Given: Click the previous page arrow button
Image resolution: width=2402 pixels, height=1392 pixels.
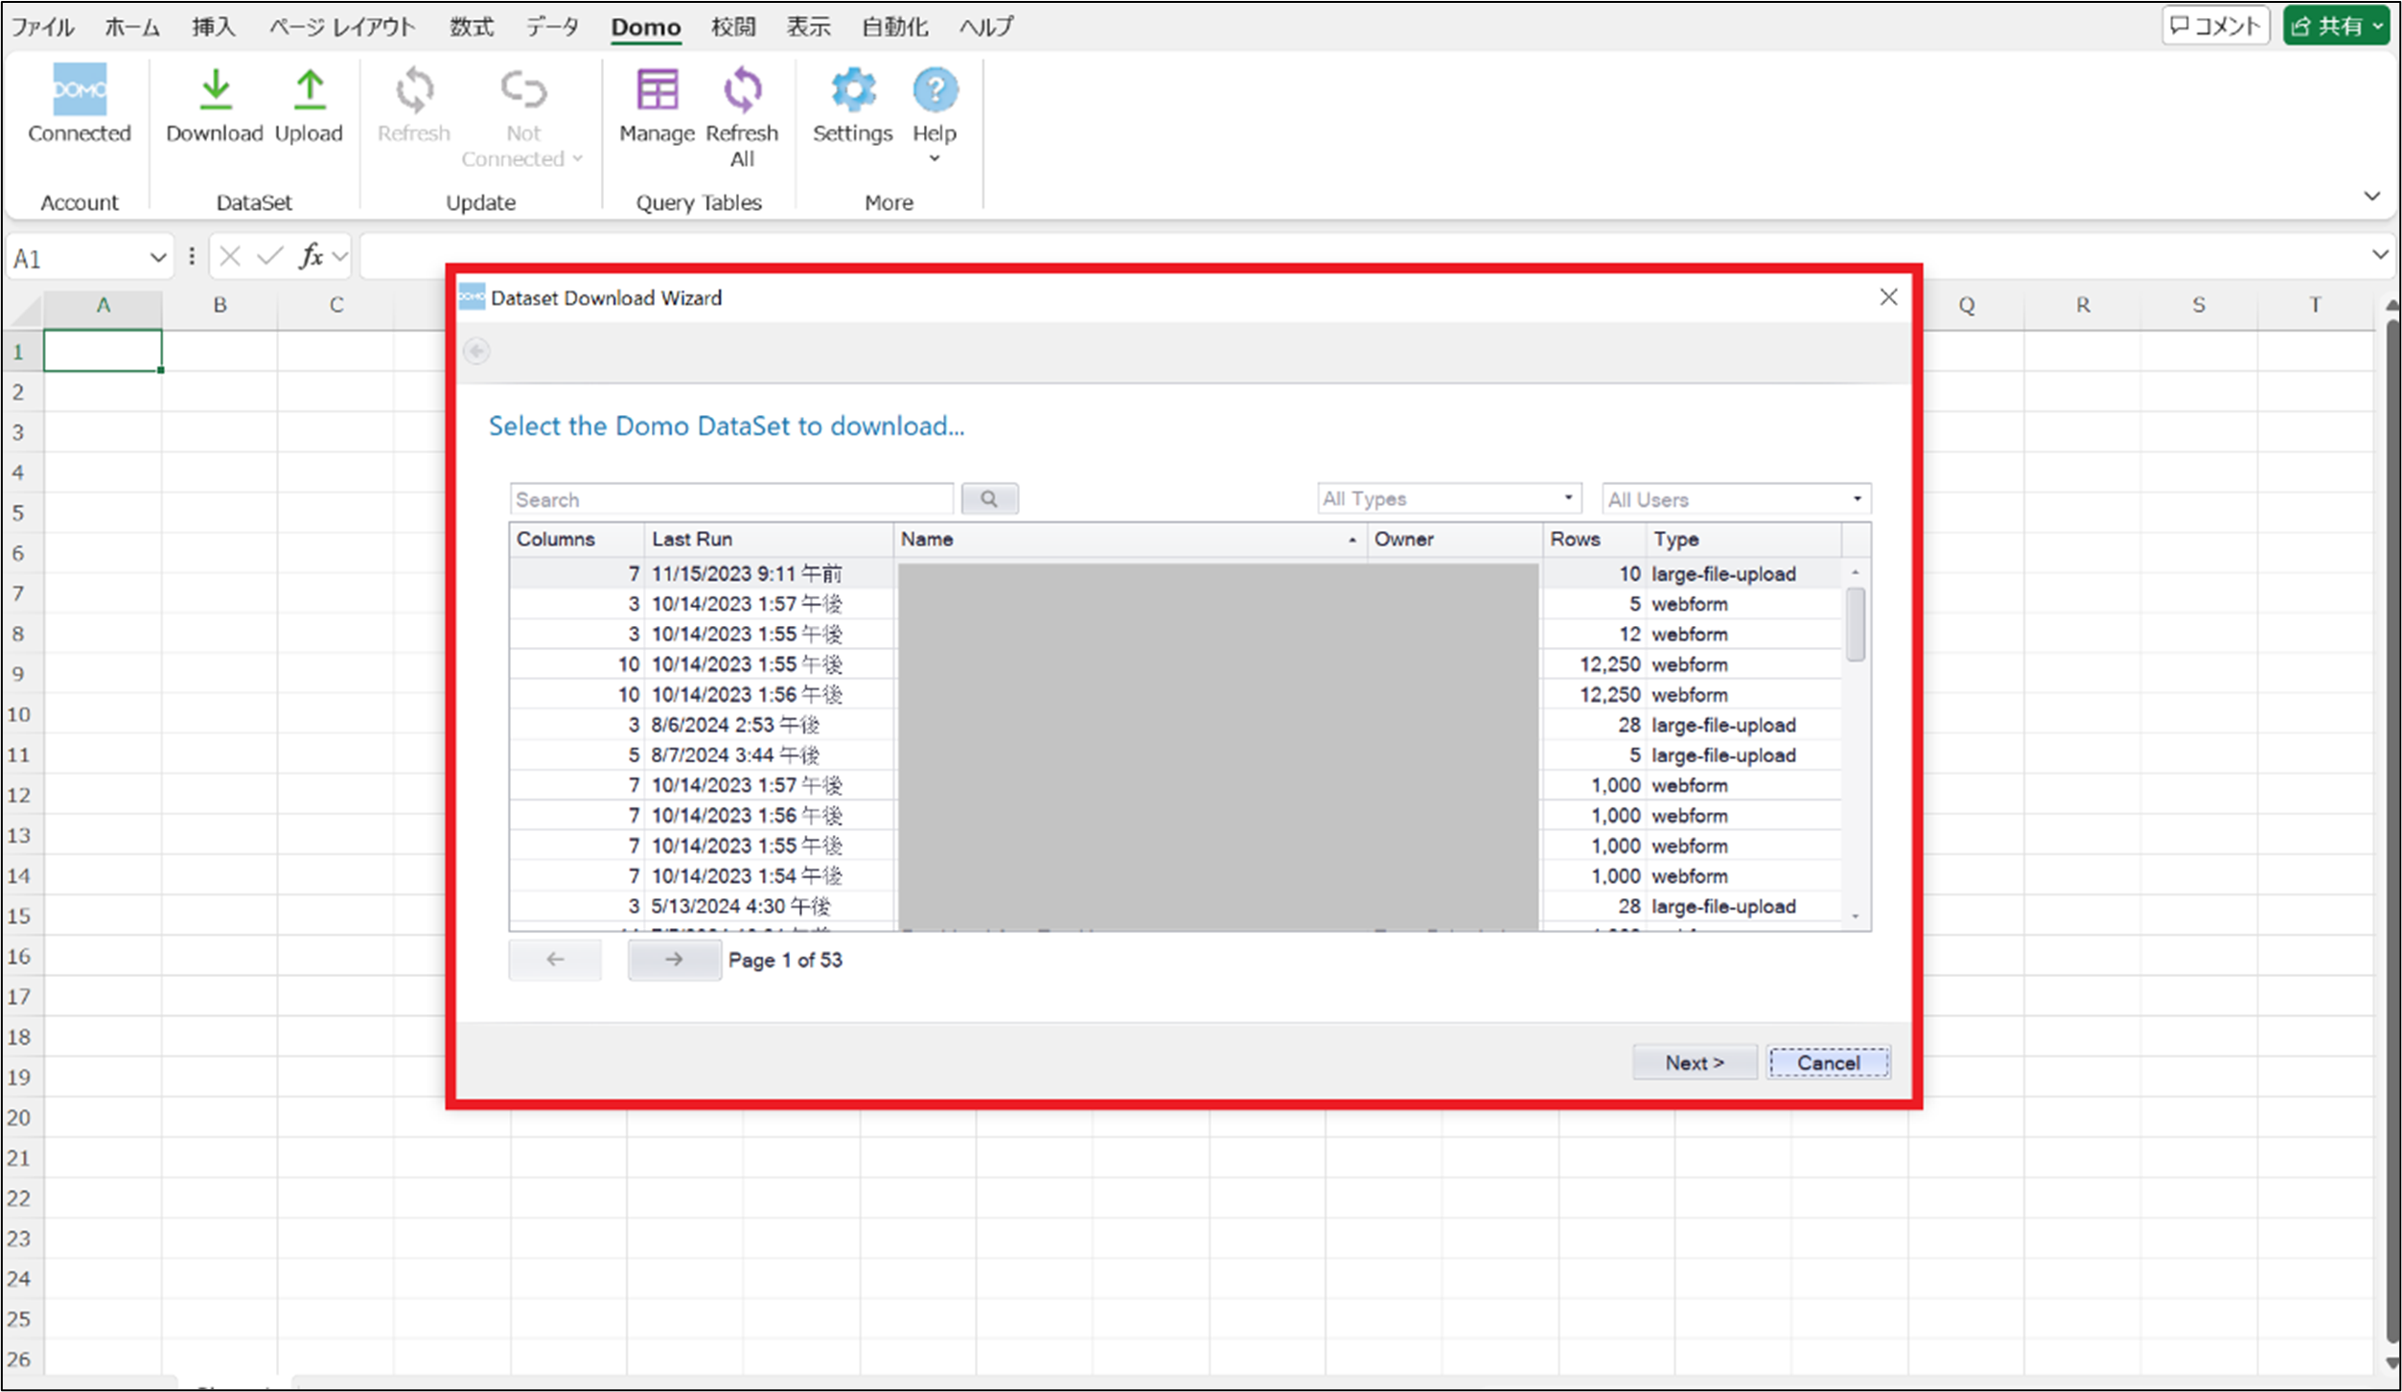Looking at the screenshot, I should (x=555, y=960).
